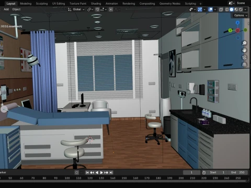Open the viewport shading options dropdown
Viewport: 251px width, 188px height.
coord(245,9)
